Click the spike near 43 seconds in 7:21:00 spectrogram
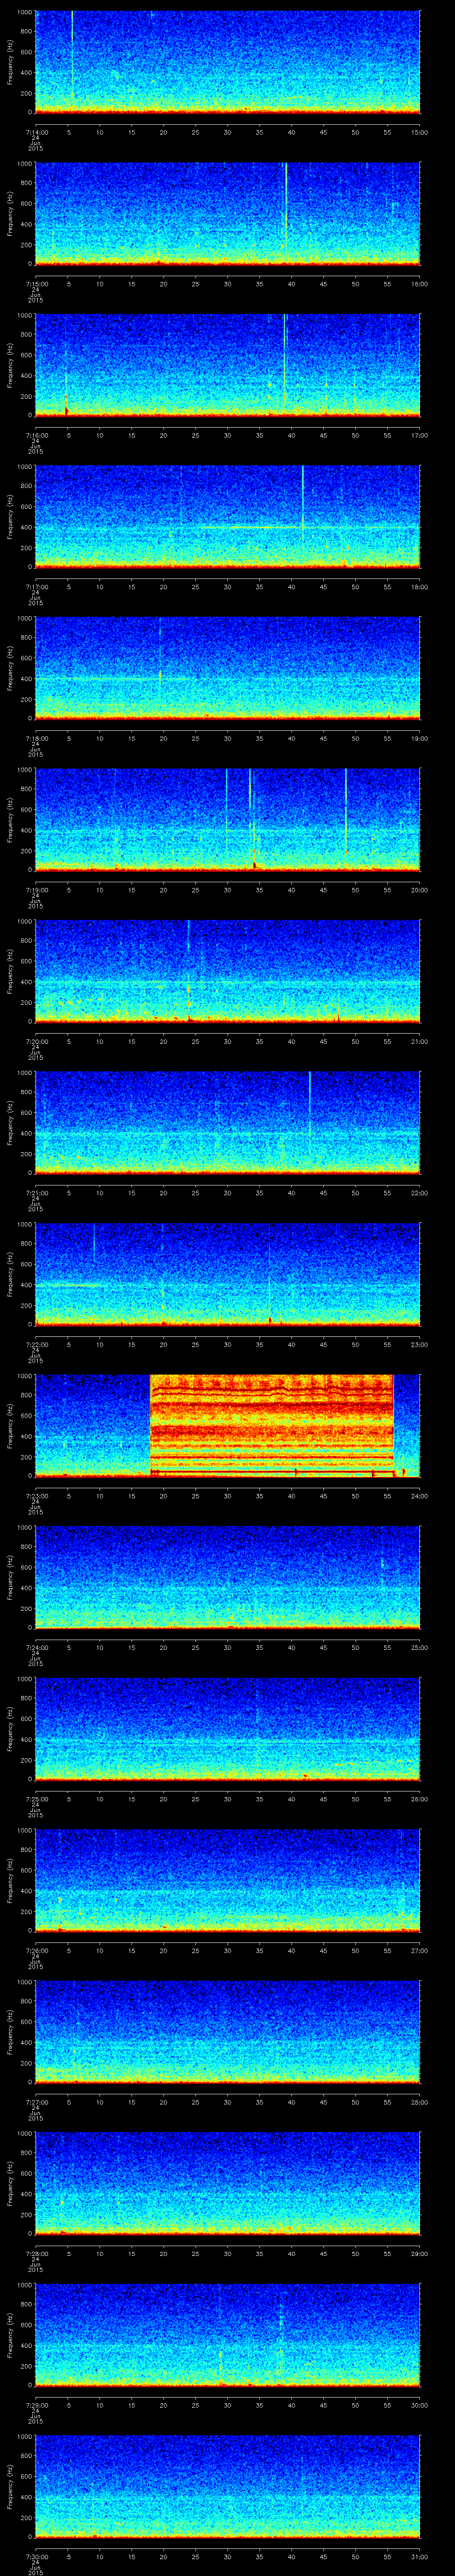The width and height of the screenshot is (455, 2576). [x=310, y=1105]
